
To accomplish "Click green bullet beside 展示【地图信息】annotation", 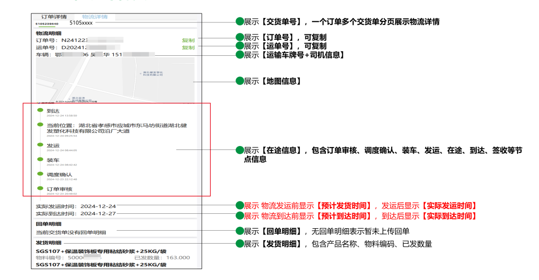I will point(240,81).
